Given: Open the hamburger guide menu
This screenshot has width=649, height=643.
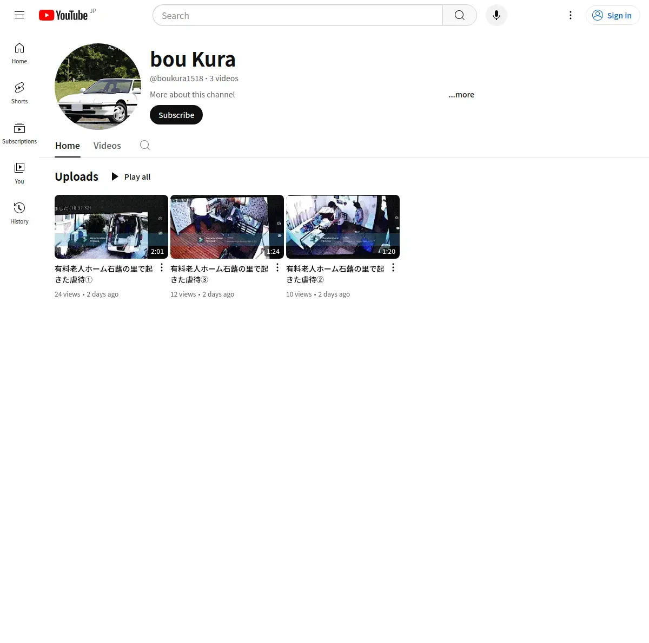Looking at the screenshot, I should (x=19, y=15).
